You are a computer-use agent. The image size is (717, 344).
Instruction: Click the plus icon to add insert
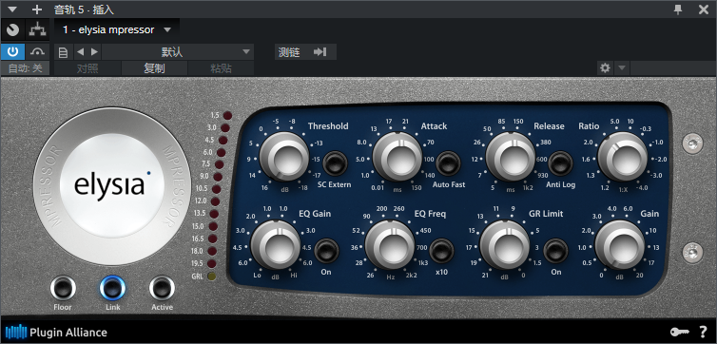37,10
